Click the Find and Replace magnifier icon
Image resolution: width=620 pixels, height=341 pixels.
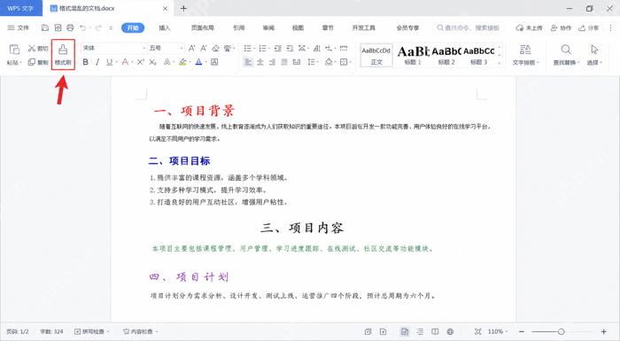(566, 50)
